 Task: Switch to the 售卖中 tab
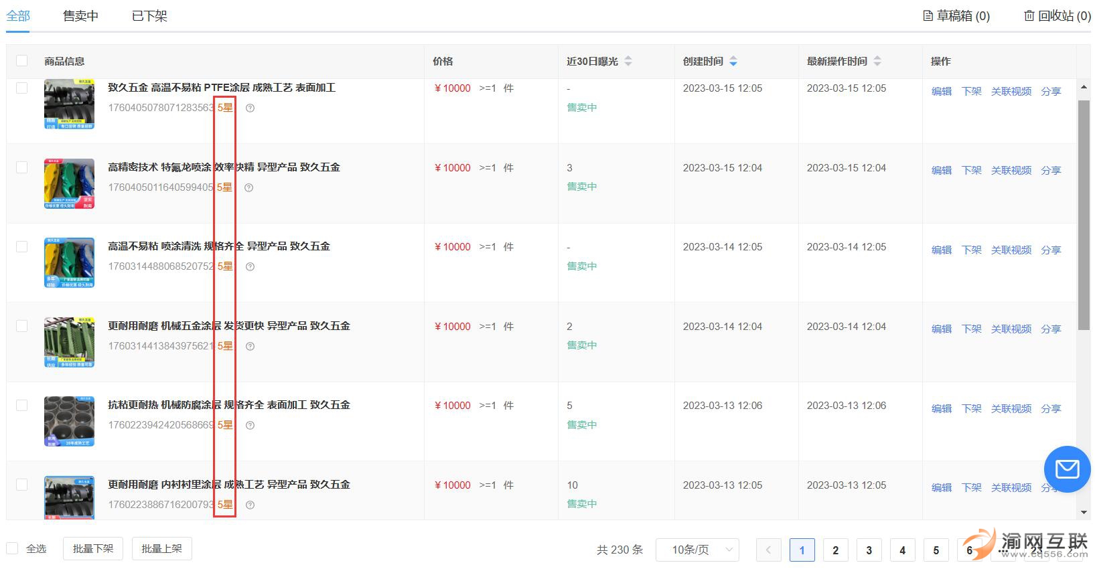point(80,16)
